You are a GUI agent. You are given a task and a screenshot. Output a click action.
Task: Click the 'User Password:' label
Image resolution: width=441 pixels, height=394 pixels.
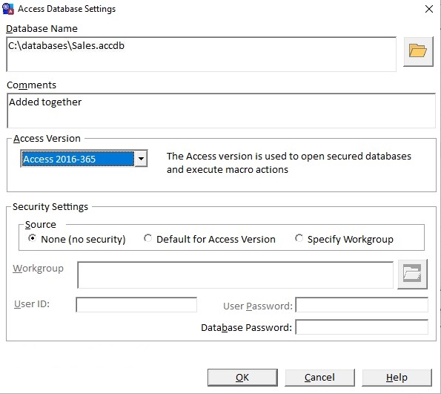point(258,306)
